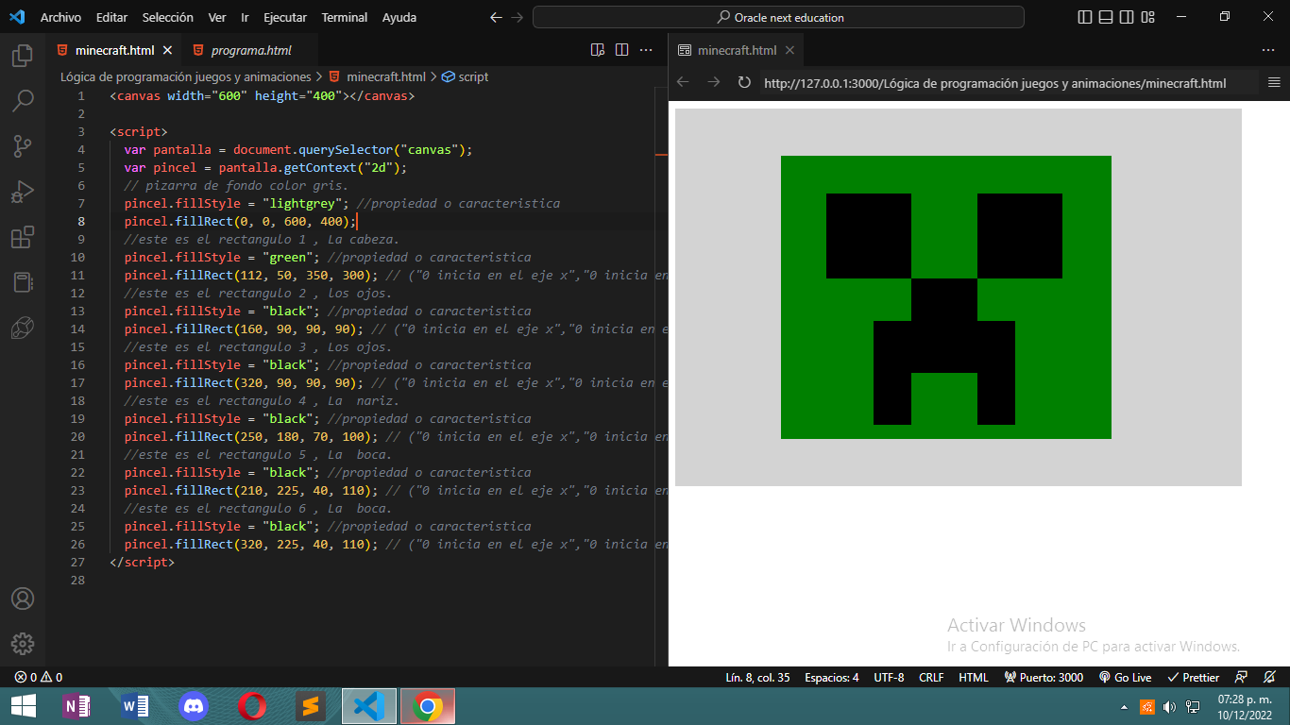Change indentation via Espacios: 4
The height and width of the screenshot is (725, 1290).
pyautogui.click(x=832, y=677)
